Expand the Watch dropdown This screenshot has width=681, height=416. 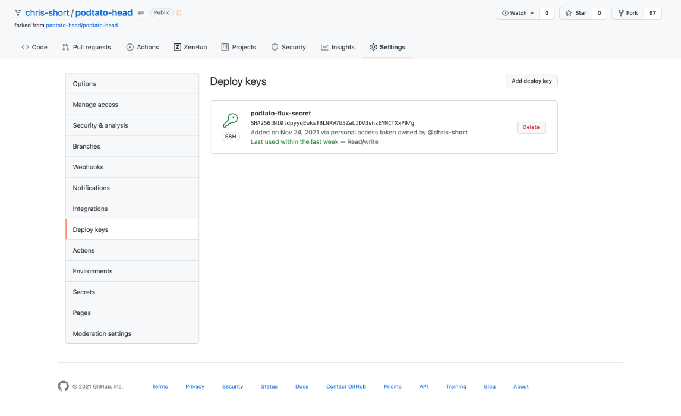click(x=518, y=13)
